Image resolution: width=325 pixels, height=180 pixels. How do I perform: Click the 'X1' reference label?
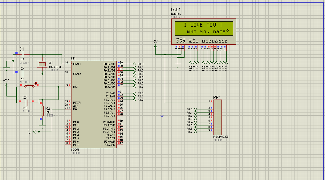(51, 63)
